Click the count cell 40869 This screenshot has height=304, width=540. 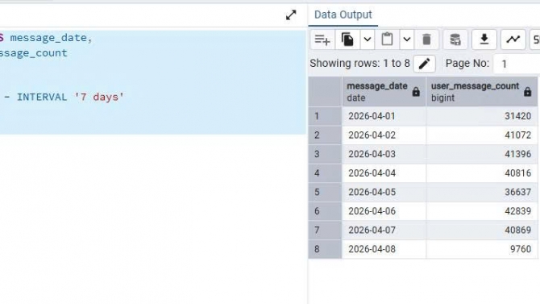pos(482,230)
